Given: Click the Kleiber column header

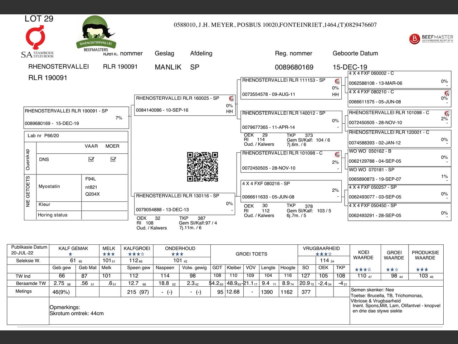Looking at the screenshot, I should [x=234, y=268].
